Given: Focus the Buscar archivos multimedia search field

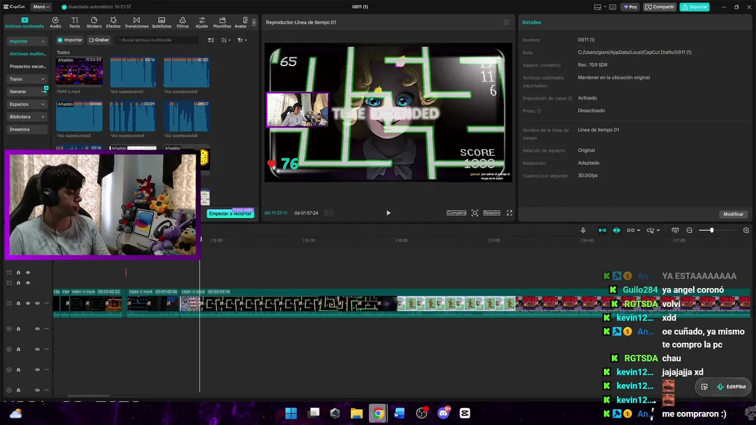Looking at the screenshot, I should (157, 40).
